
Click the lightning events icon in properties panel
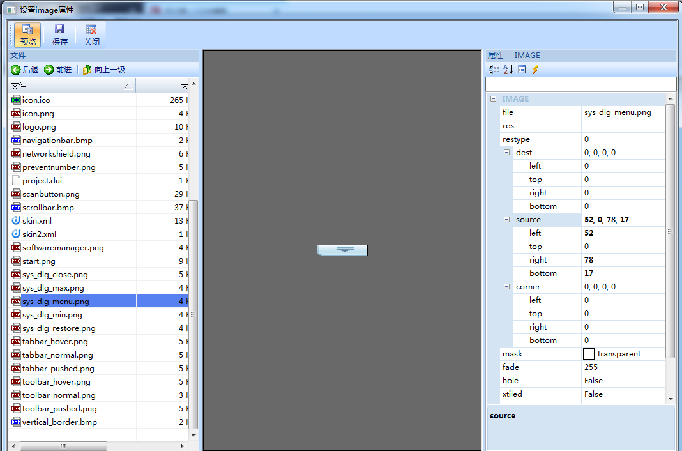point(536,69)
